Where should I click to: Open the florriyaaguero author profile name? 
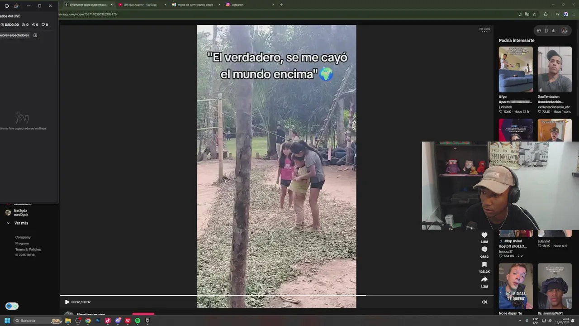pos(91,315)
